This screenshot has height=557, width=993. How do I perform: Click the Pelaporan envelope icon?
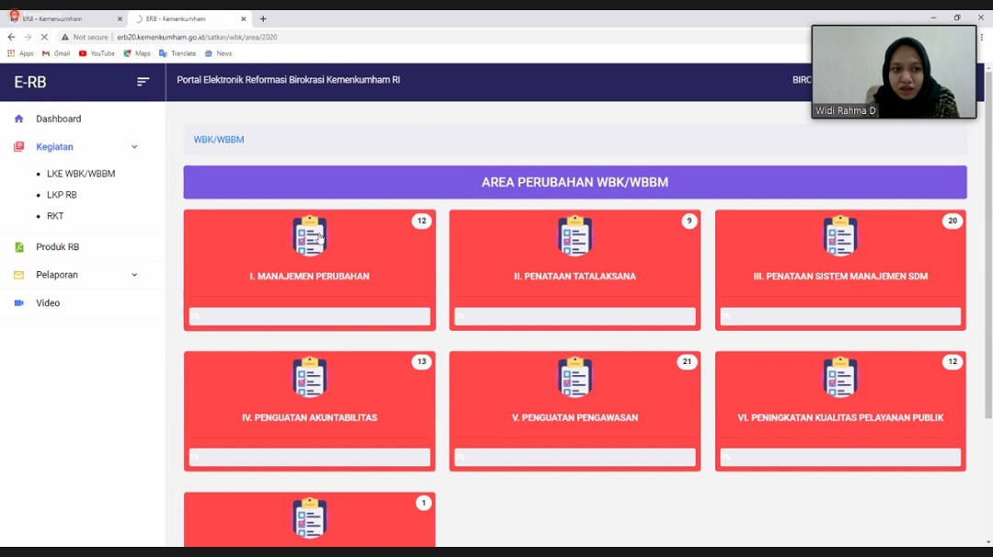18,275
